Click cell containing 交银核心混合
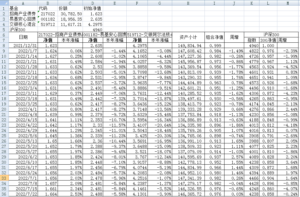The height and width of the screenshot is (197, 300). click(x=23, y=24)
